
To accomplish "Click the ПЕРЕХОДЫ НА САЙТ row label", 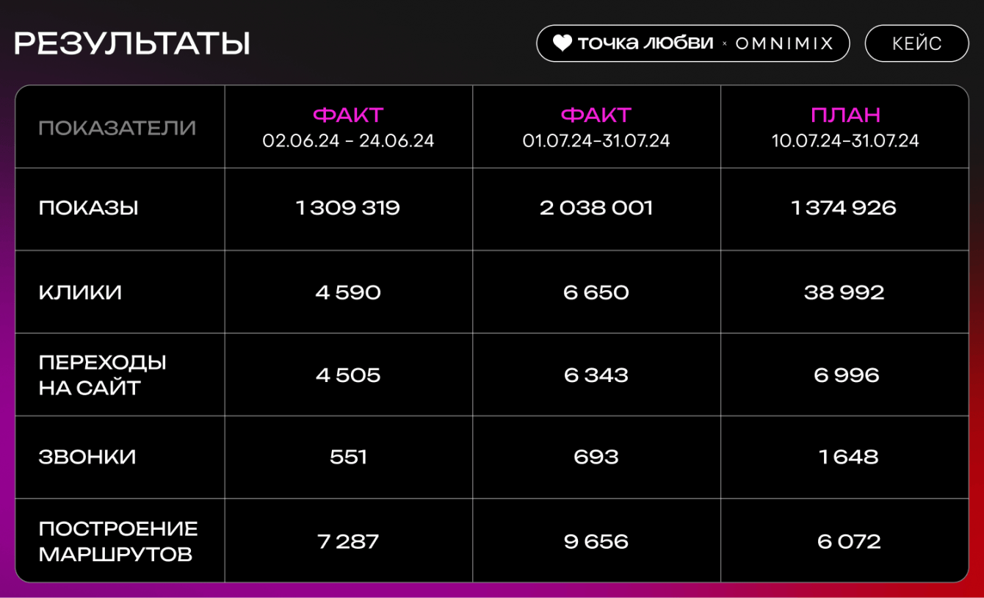I will pos(102,375).
